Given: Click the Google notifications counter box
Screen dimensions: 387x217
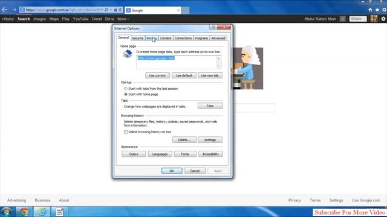Looking at the screenshot, I should click(343, 19).
